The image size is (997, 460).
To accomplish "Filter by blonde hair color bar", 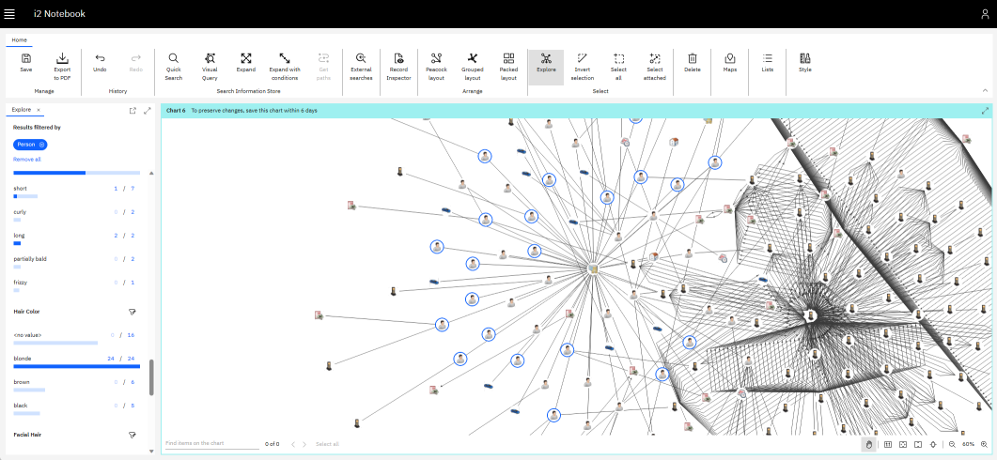I will click(x=76, y=366).
